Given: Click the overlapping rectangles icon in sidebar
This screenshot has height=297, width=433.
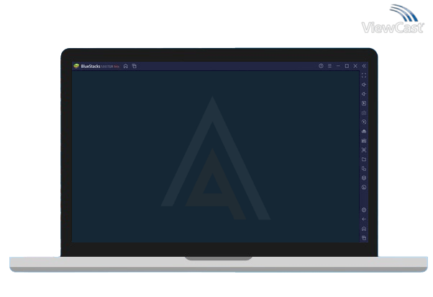Looking at the screenshot, I should click(x=364, y=169).
